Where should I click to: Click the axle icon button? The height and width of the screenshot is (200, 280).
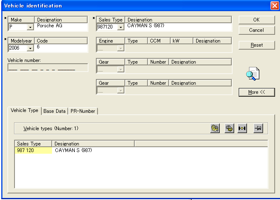(x=242, y=129)
